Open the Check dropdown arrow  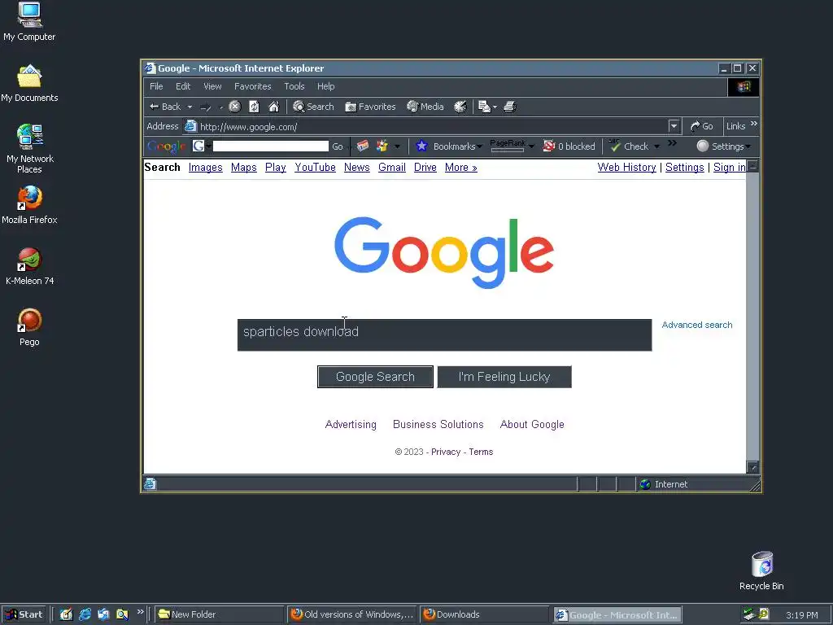point(656,146)
